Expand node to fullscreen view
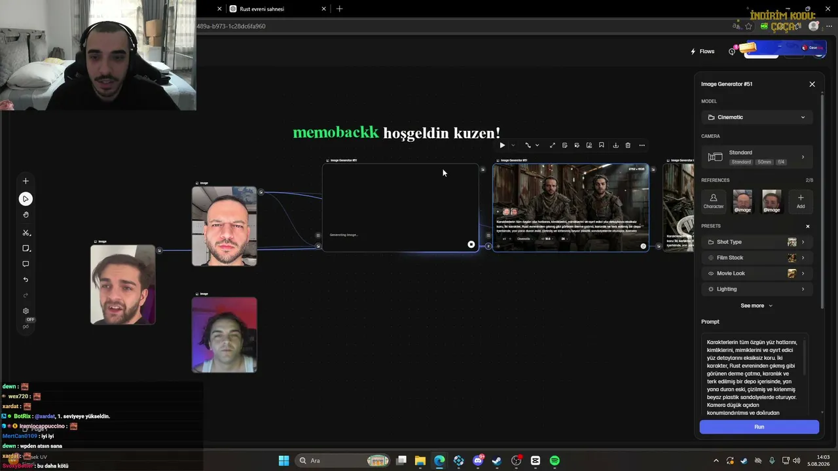The image size is (838, 471). (x=552, y=145)
